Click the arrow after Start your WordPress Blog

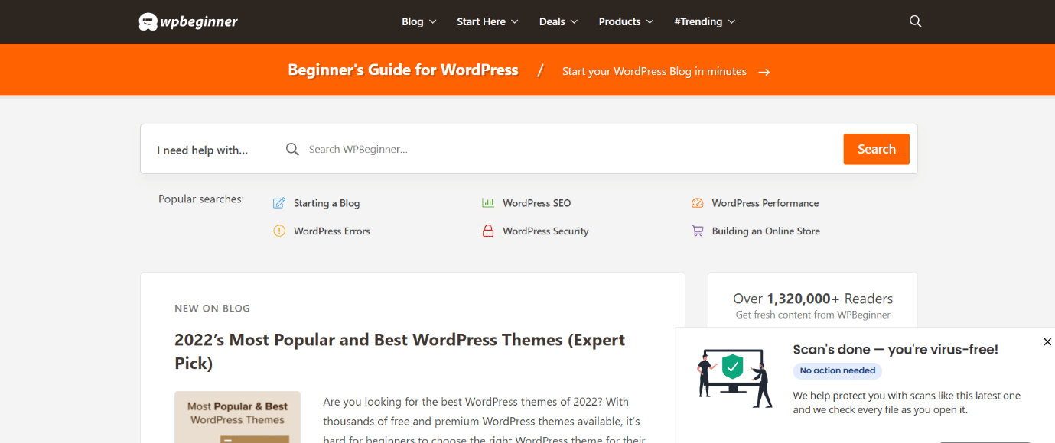[x=764, y=72]
